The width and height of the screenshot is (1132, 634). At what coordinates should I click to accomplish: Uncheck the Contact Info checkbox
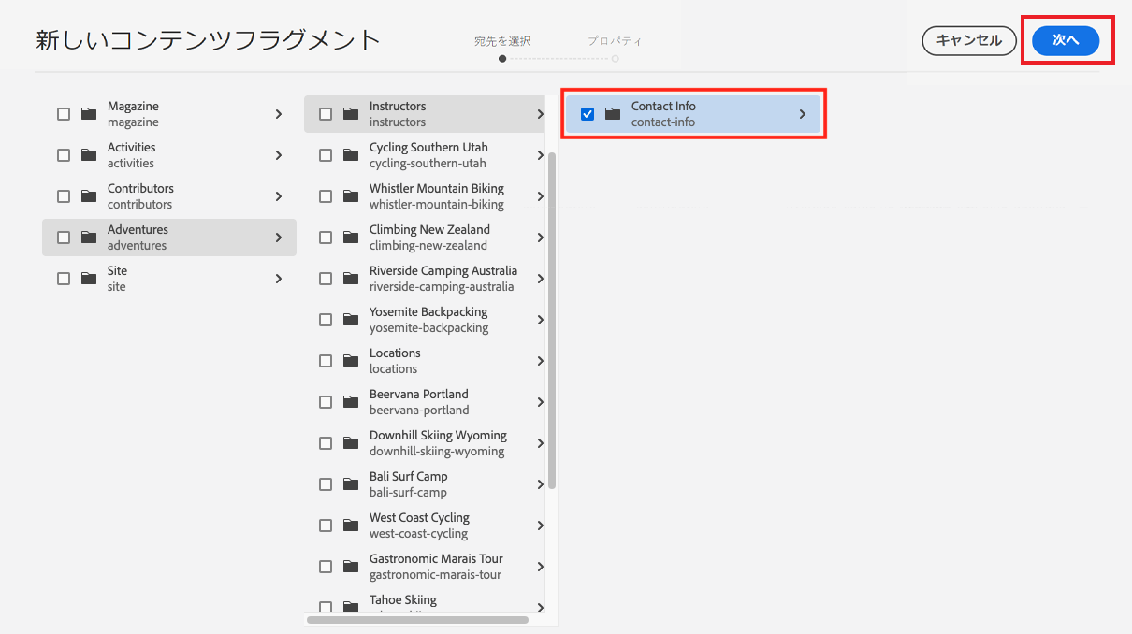588,114
